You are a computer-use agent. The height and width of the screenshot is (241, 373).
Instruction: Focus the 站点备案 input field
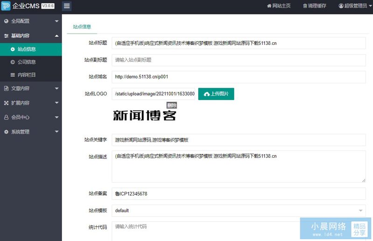click(239, 193)
